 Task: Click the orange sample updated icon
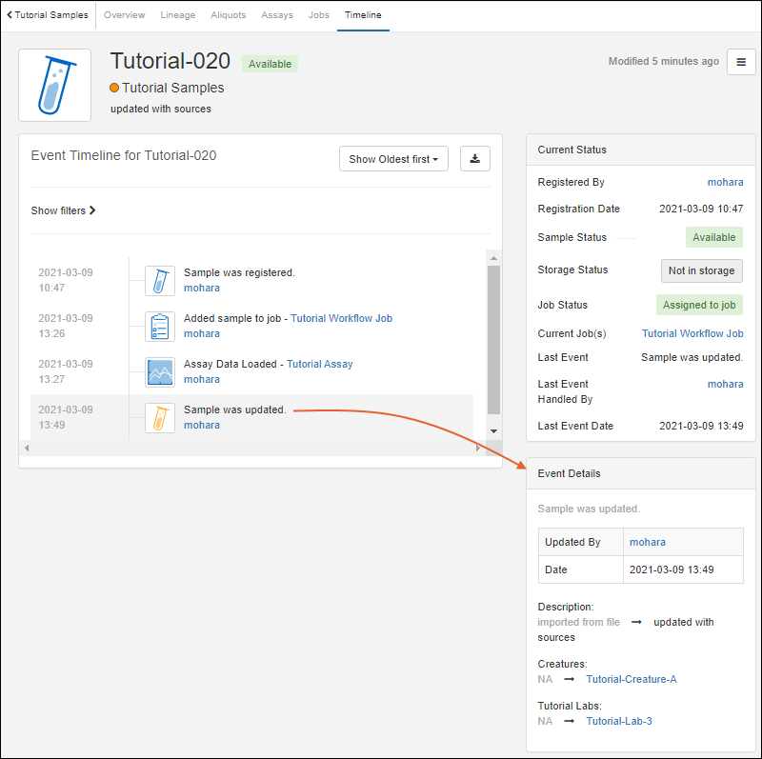(160, 417)
